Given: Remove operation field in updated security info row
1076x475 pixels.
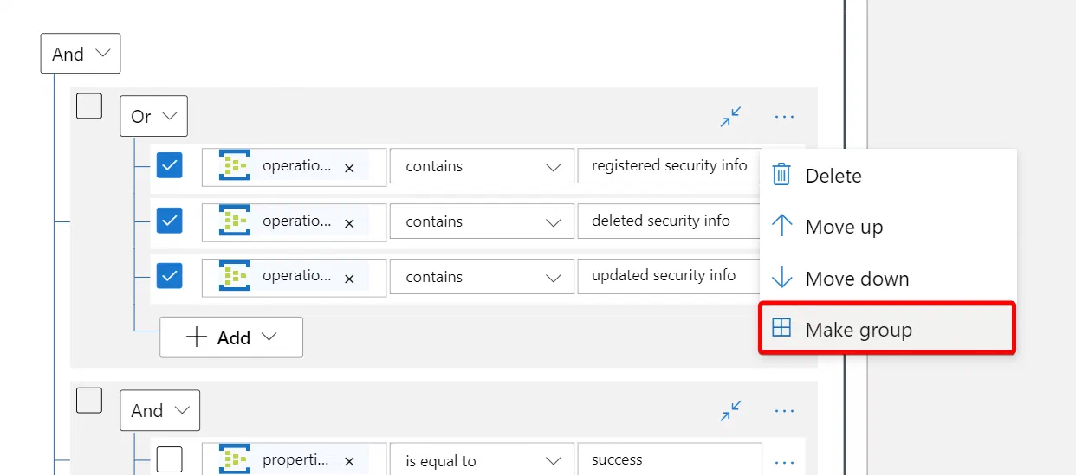Looking at the screenshot, I should (349, 279).
